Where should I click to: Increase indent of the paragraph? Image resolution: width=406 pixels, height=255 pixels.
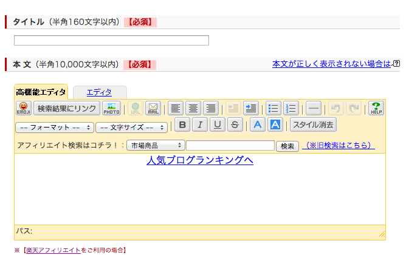point(251,108)
